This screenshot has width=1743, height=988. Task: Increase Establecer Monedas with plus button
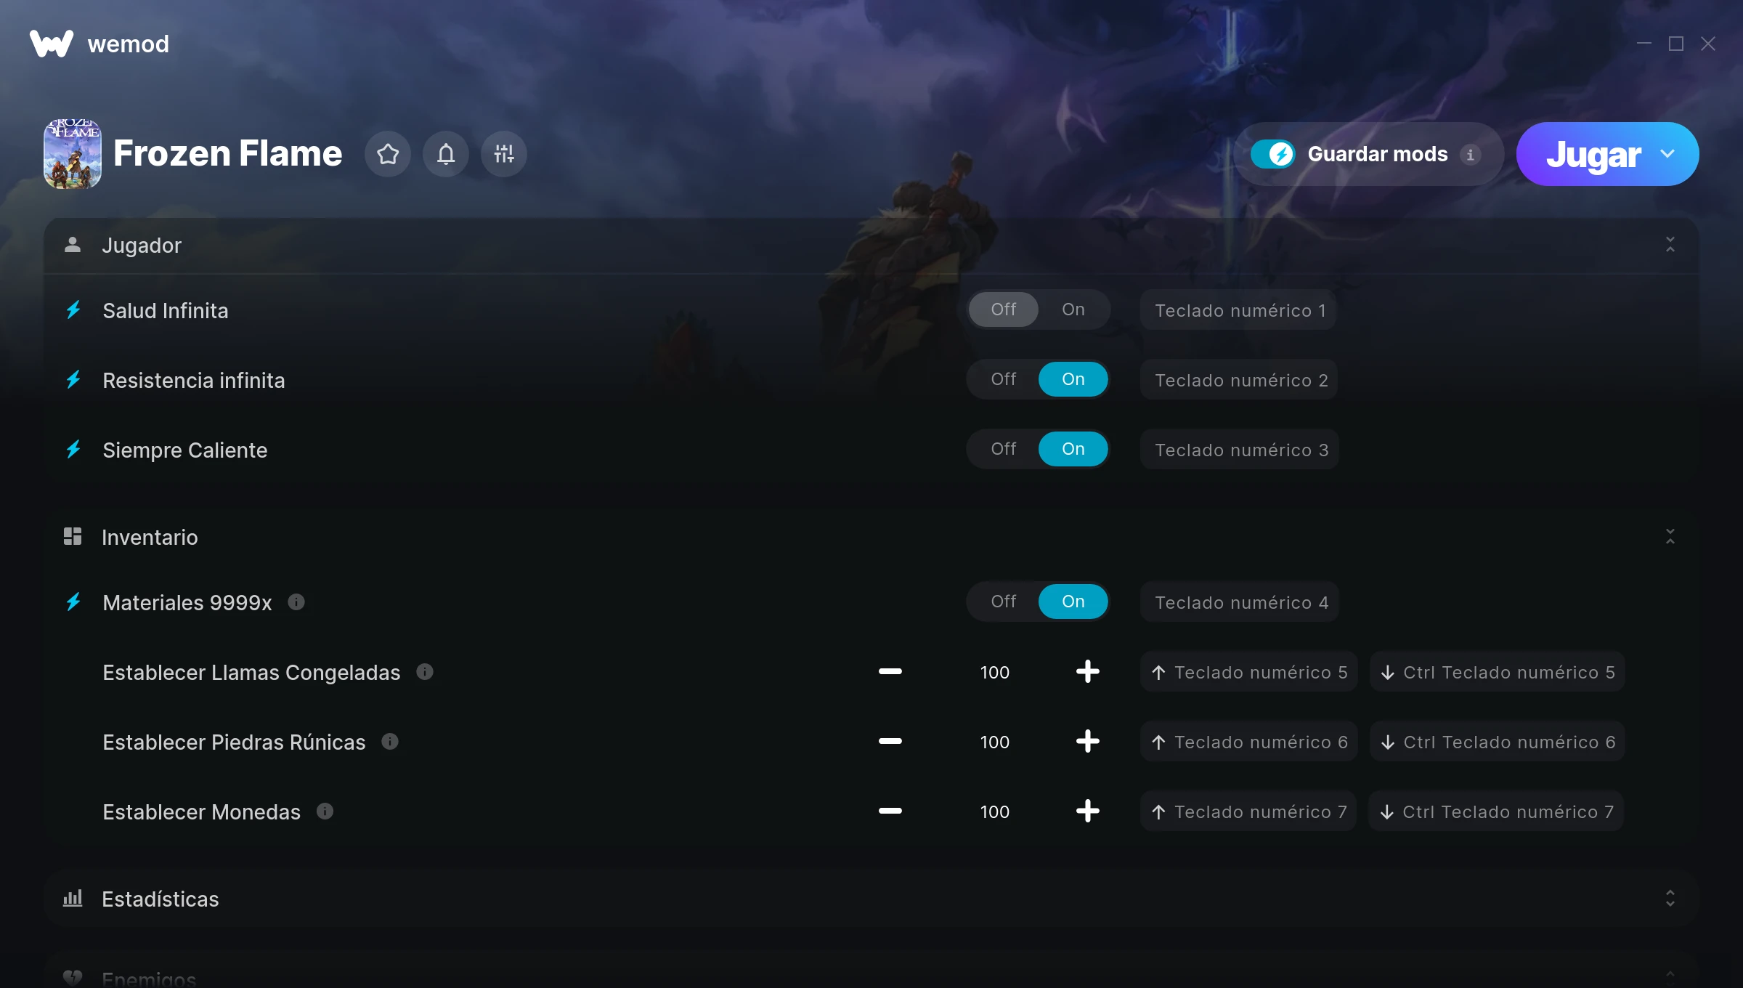pyautogui.click(x=1088, y=811)
